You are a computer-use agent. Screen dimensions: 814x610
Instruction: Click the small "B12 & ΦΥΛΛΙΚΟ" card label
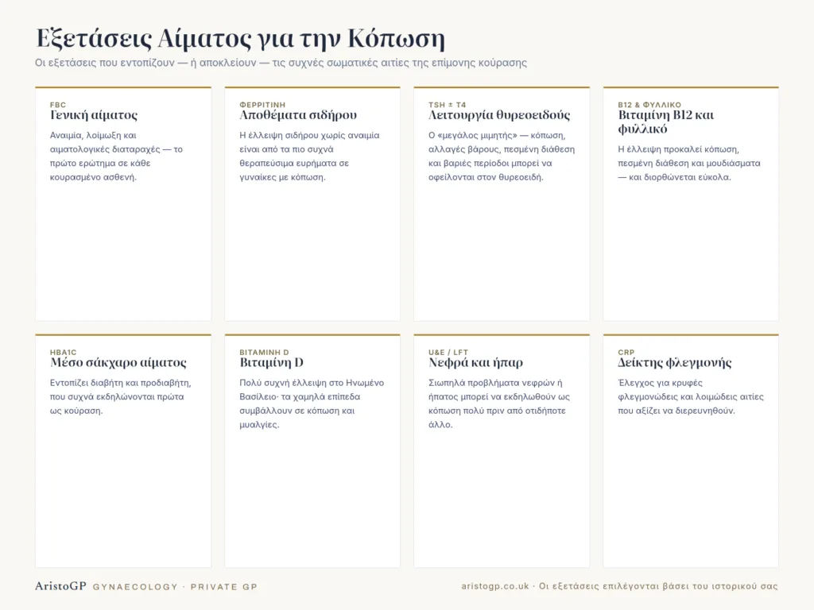[x=649, y=104]
